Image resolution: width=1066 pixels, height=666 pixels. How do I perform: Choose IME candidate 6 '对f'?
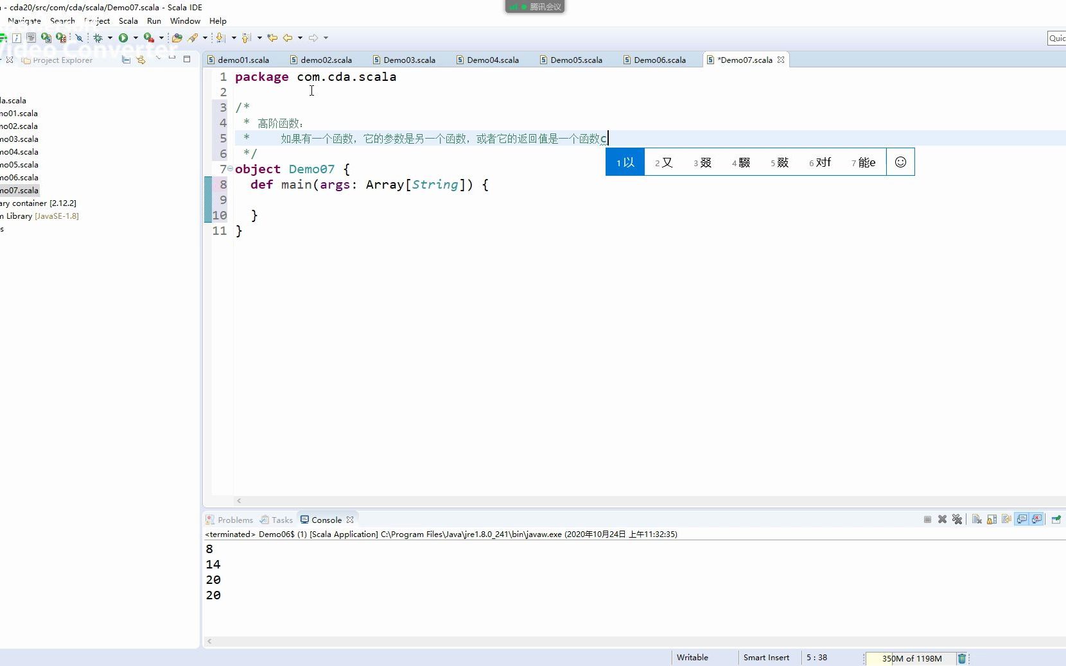point(820,162)
